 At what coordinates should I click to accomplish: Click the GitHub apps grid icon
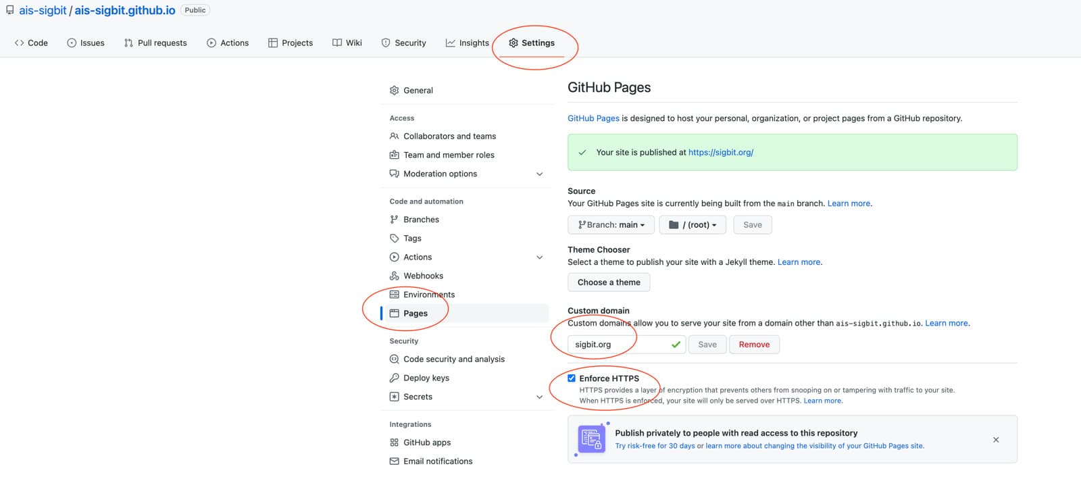click(x=394, y=443)
